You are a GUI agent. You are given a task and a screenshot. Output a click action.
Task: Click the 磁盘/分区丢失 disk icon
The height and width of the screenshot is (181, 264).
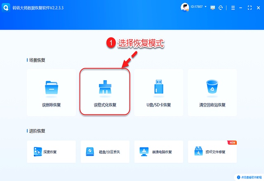coord(90,152)
